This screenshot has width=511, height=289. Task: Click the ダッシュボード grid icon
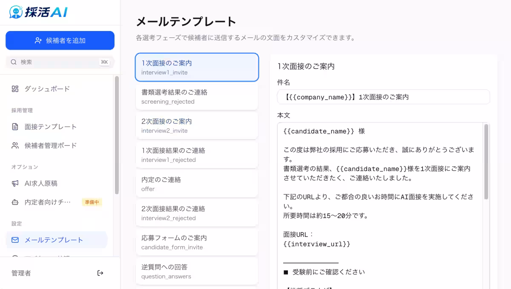(x=15, y=89)
